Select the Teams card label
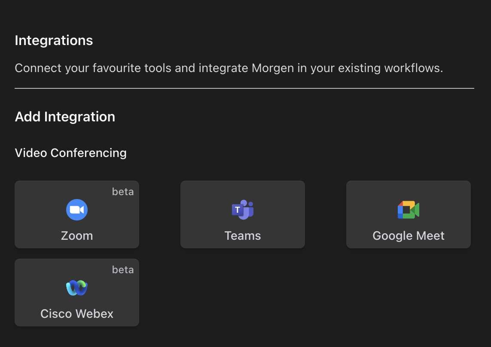This screenshot has width=491, height=347. (x=243, y=236)
